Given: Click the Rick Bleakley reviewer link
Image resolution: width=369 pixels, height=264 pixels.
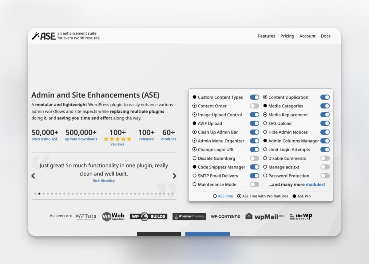Looking at the screenshot, I should point(104,181).
